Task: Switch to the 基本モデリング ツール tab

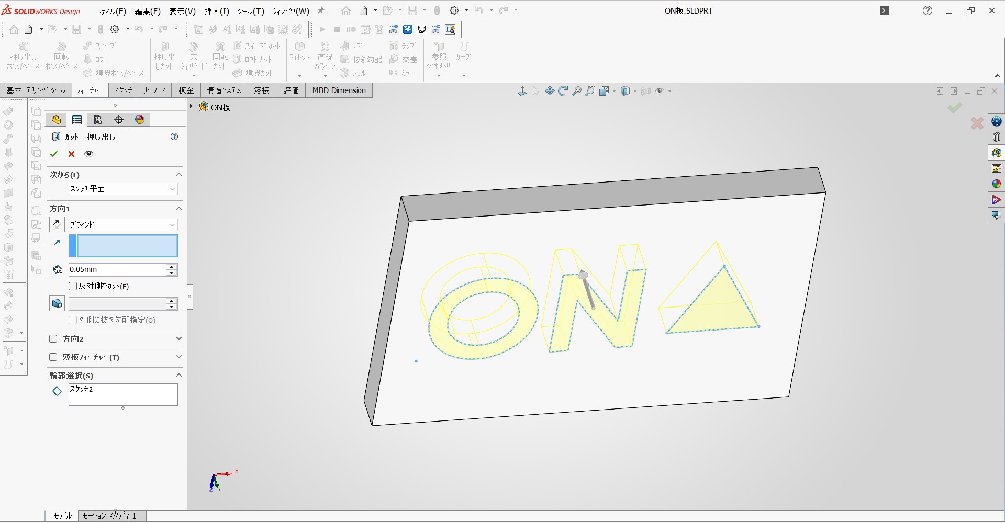Action: pos(36,90)
